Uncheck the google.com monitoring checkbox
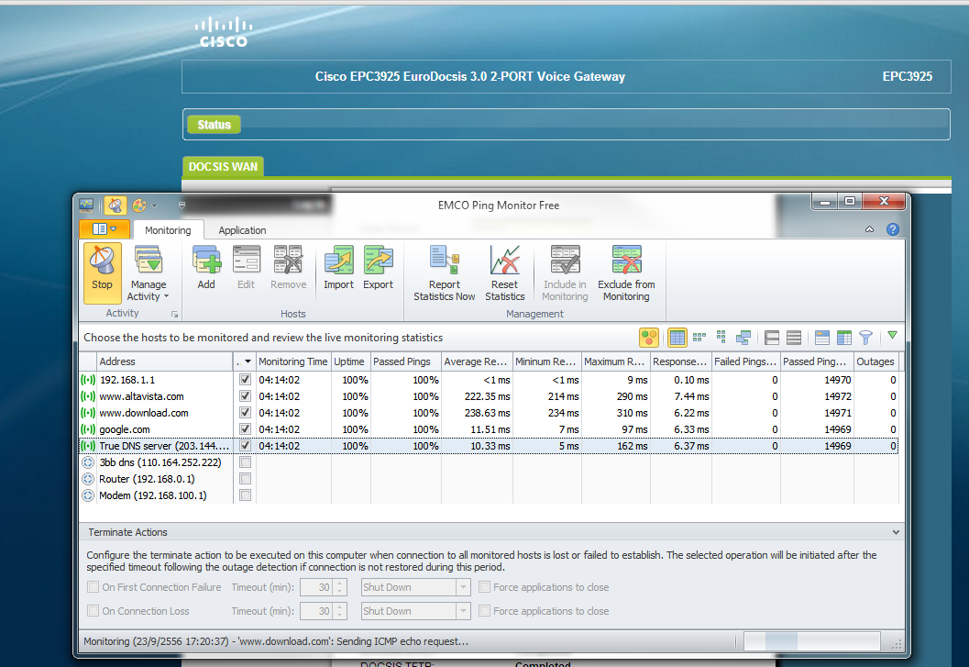Screen dimensions: 969x667 pos(245,429)
